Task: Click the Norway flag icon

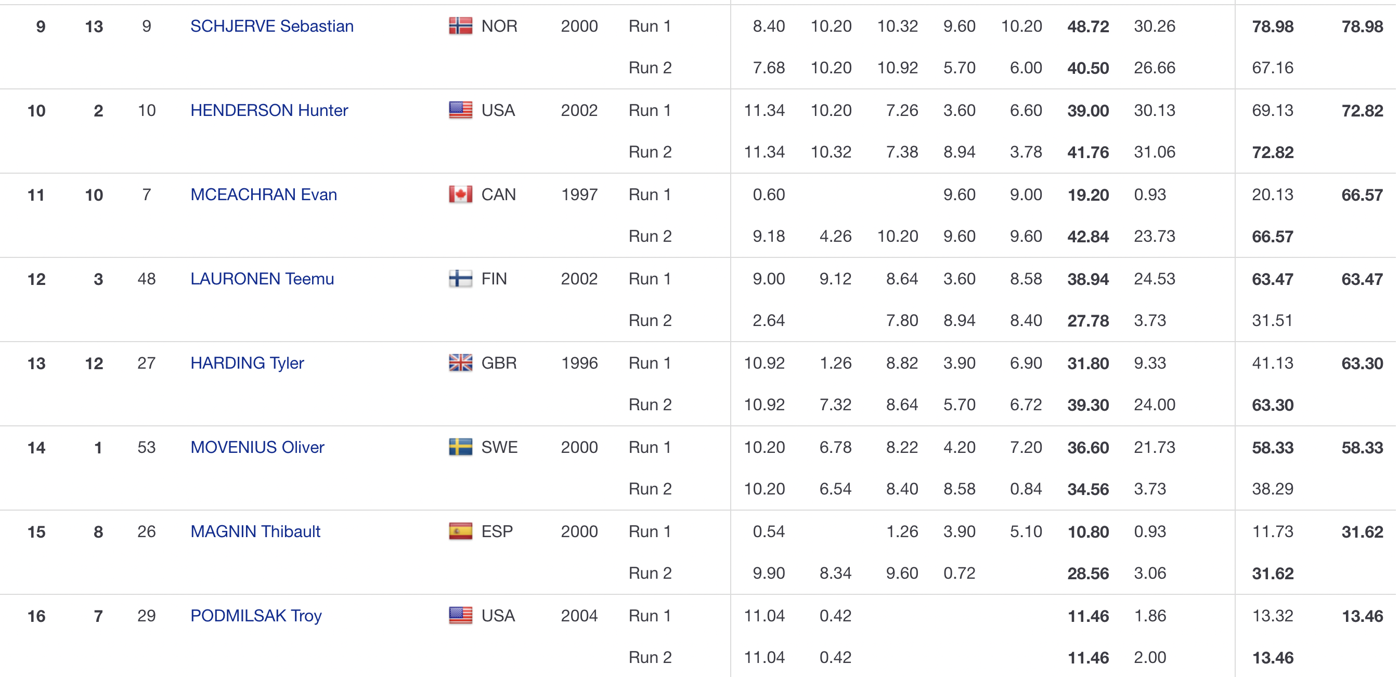Action: [x=460, y=26]
